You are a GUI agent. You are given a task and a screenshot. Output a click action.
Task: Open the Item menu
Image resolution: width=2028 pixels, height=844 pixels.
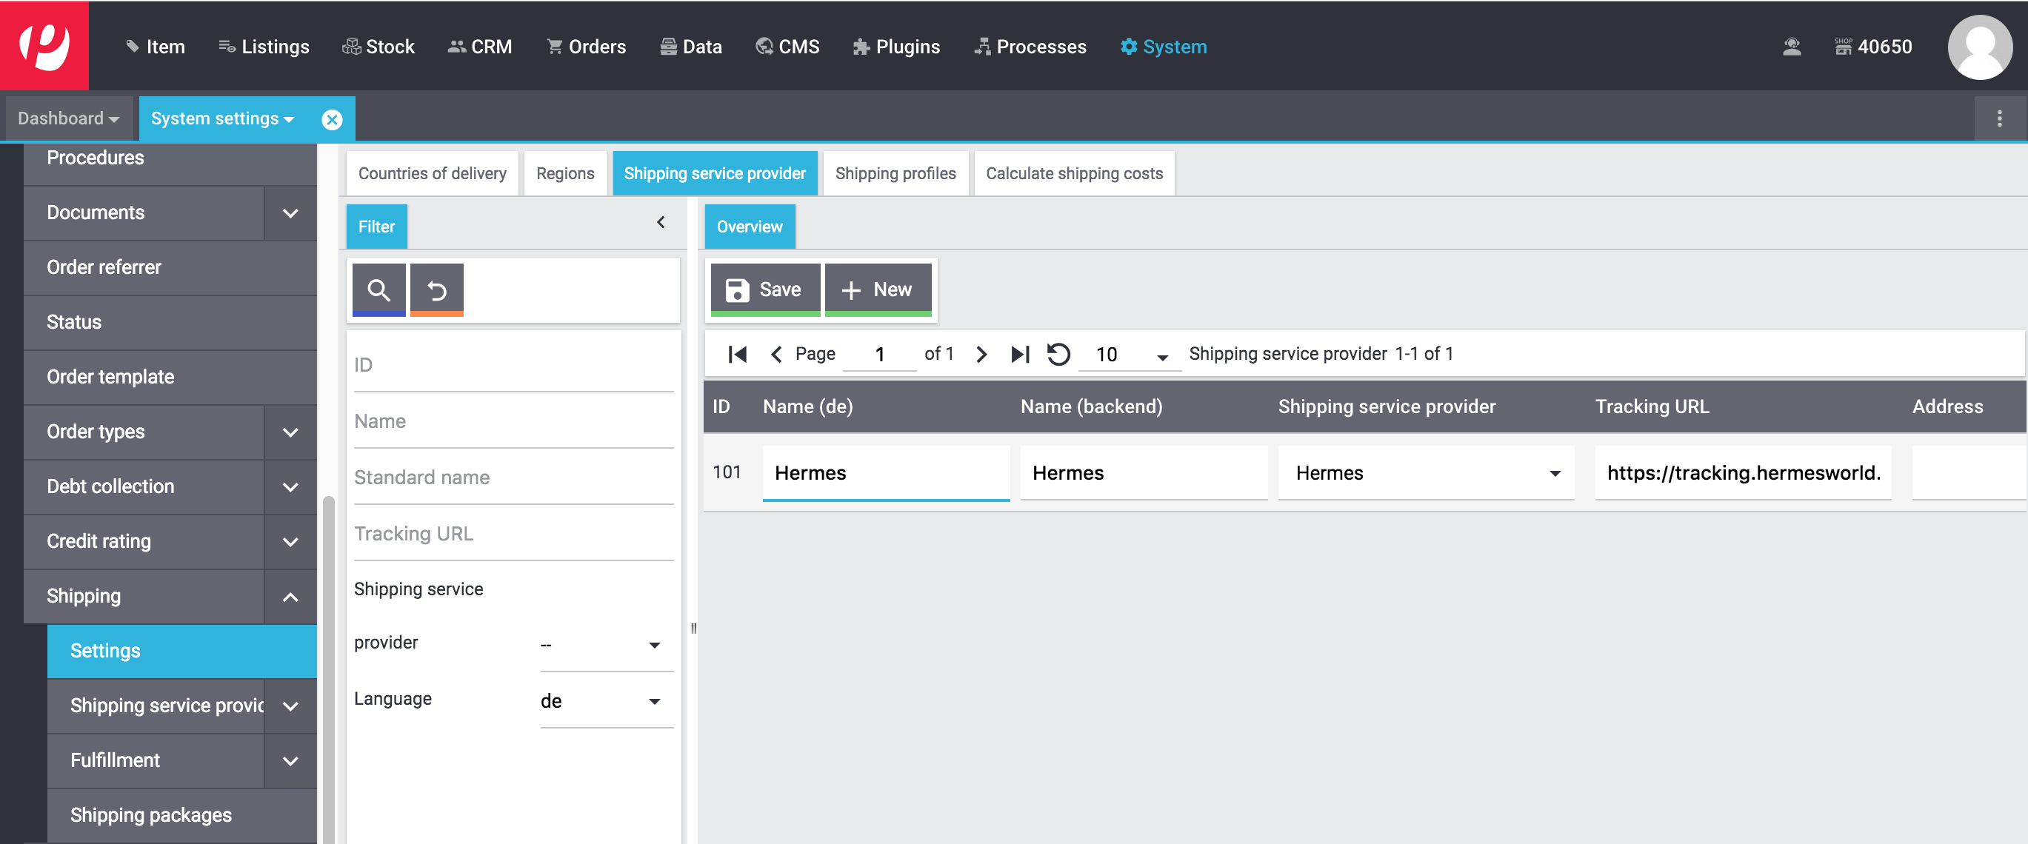click(156, 47)
